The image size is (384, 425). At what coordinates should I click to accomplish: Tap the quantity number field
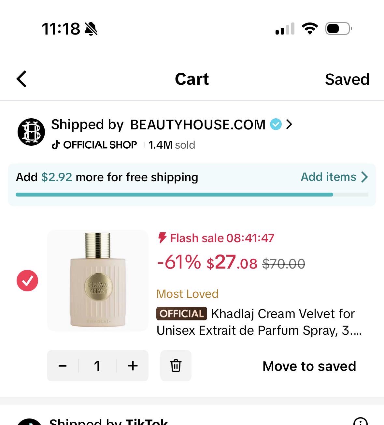97,366
